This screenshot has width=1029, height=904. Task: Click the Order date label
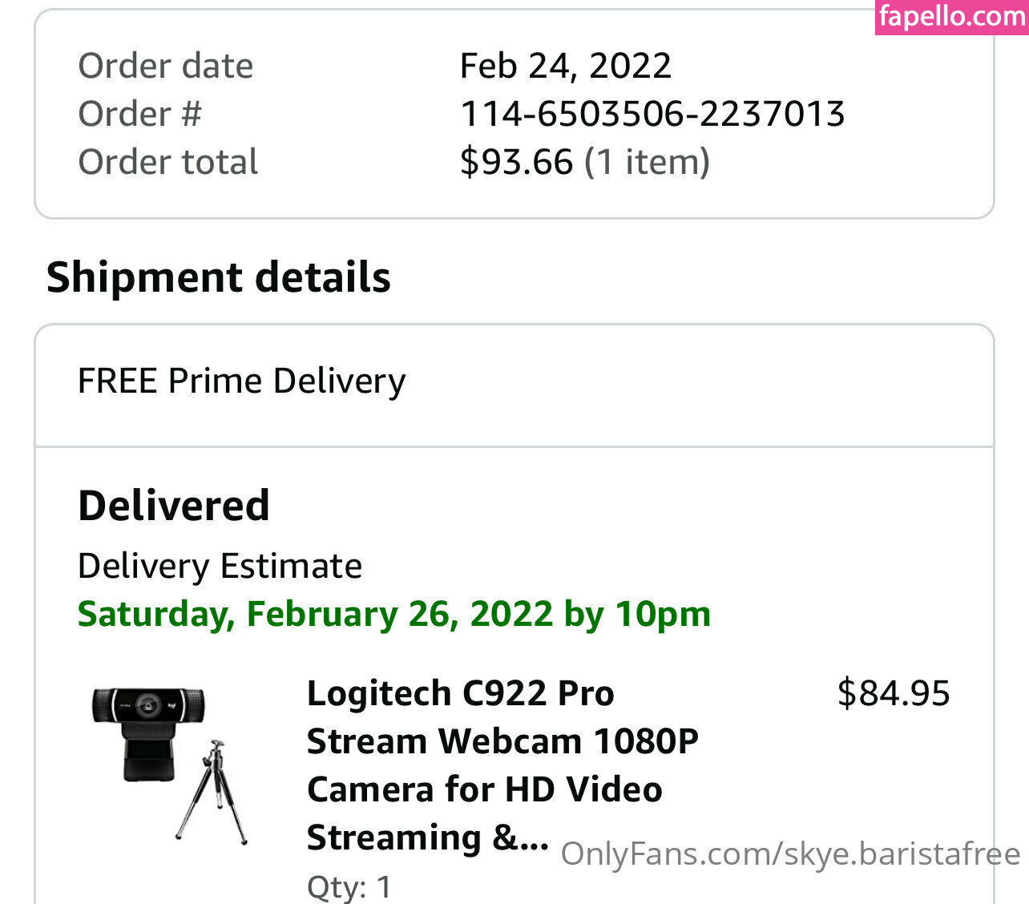pyautogui.click(x=165, y=66)
